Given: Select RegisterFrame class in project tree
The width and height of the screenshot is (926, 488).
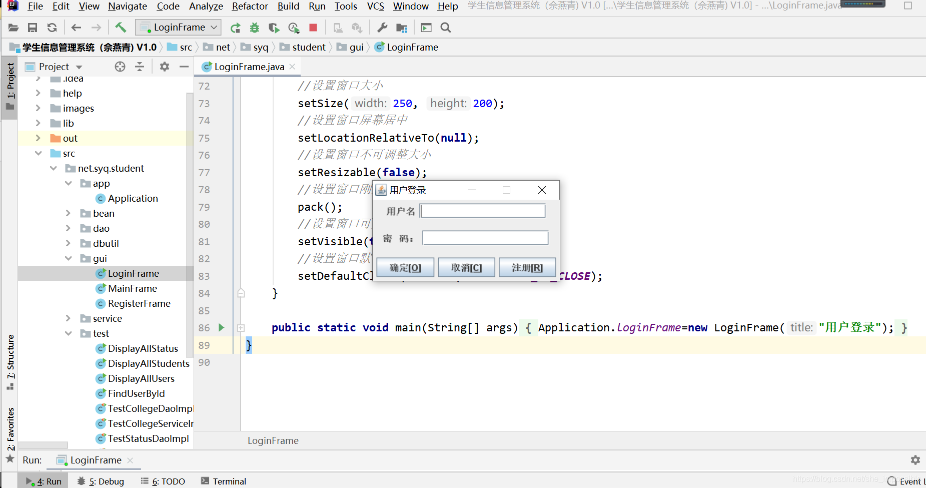Looking at the screenshot, I should [139, 303].
